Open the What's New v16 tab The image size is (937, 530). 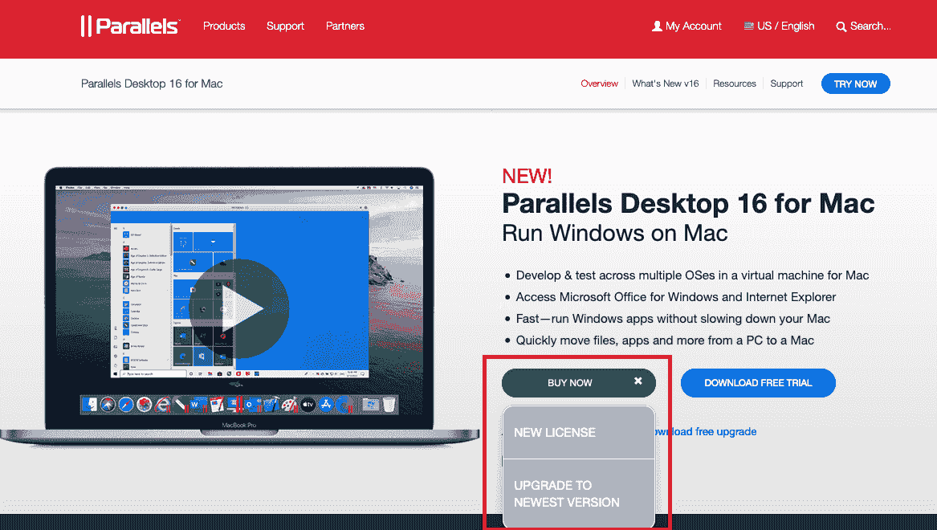click(x=665, y=84)
